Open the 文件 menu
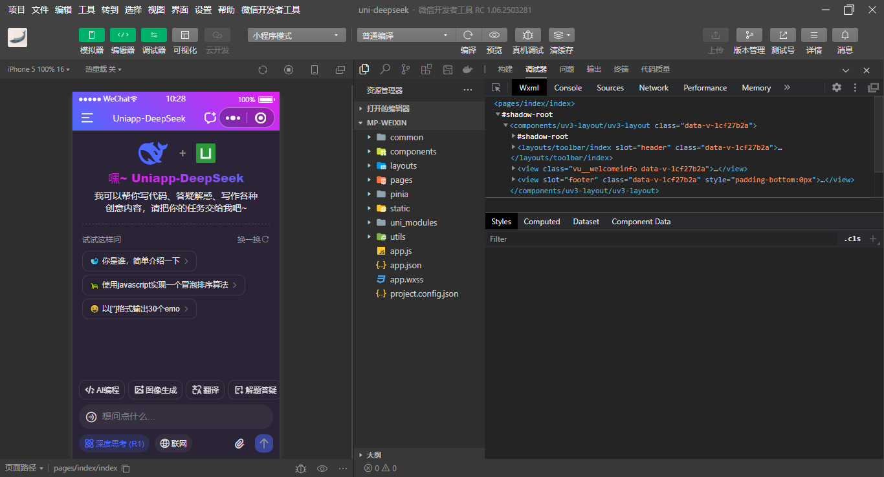The image size is (884, 477). (40, 10)
